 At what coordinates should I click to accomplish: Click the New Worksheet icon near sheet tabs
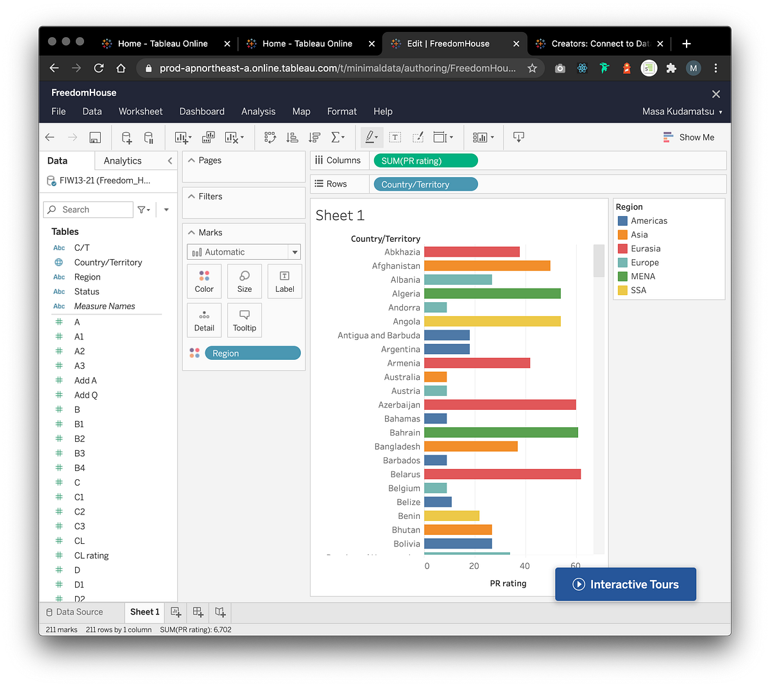coord(176,612)
